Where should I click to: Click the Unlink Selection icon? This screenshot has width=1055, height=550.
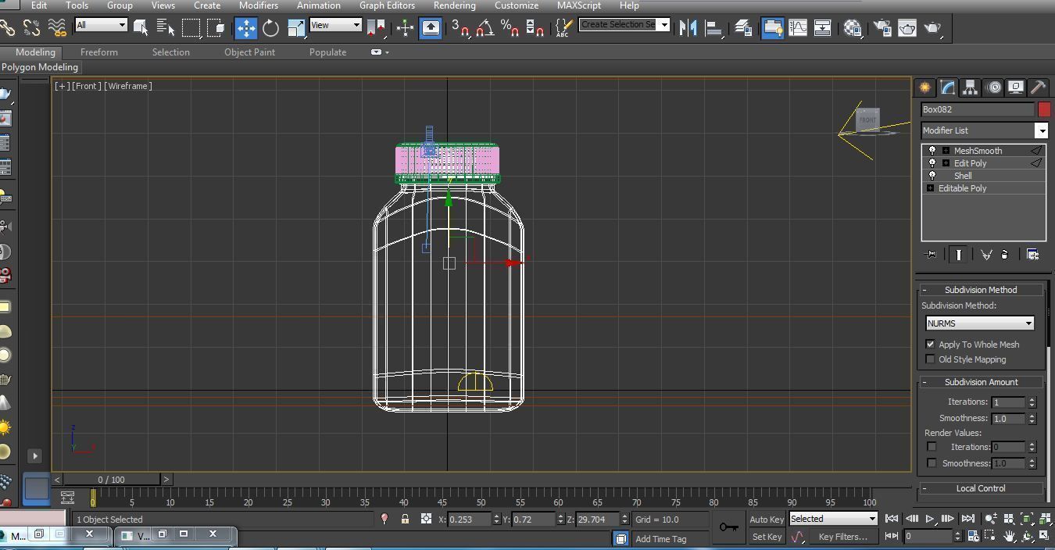32,28
